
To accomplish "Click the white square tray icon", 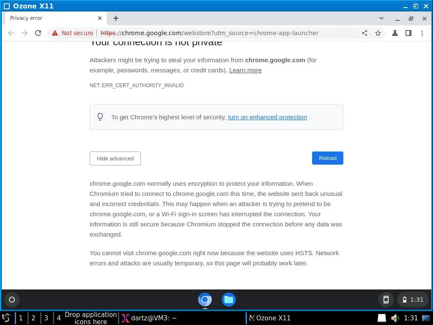I will click(382, 318).
